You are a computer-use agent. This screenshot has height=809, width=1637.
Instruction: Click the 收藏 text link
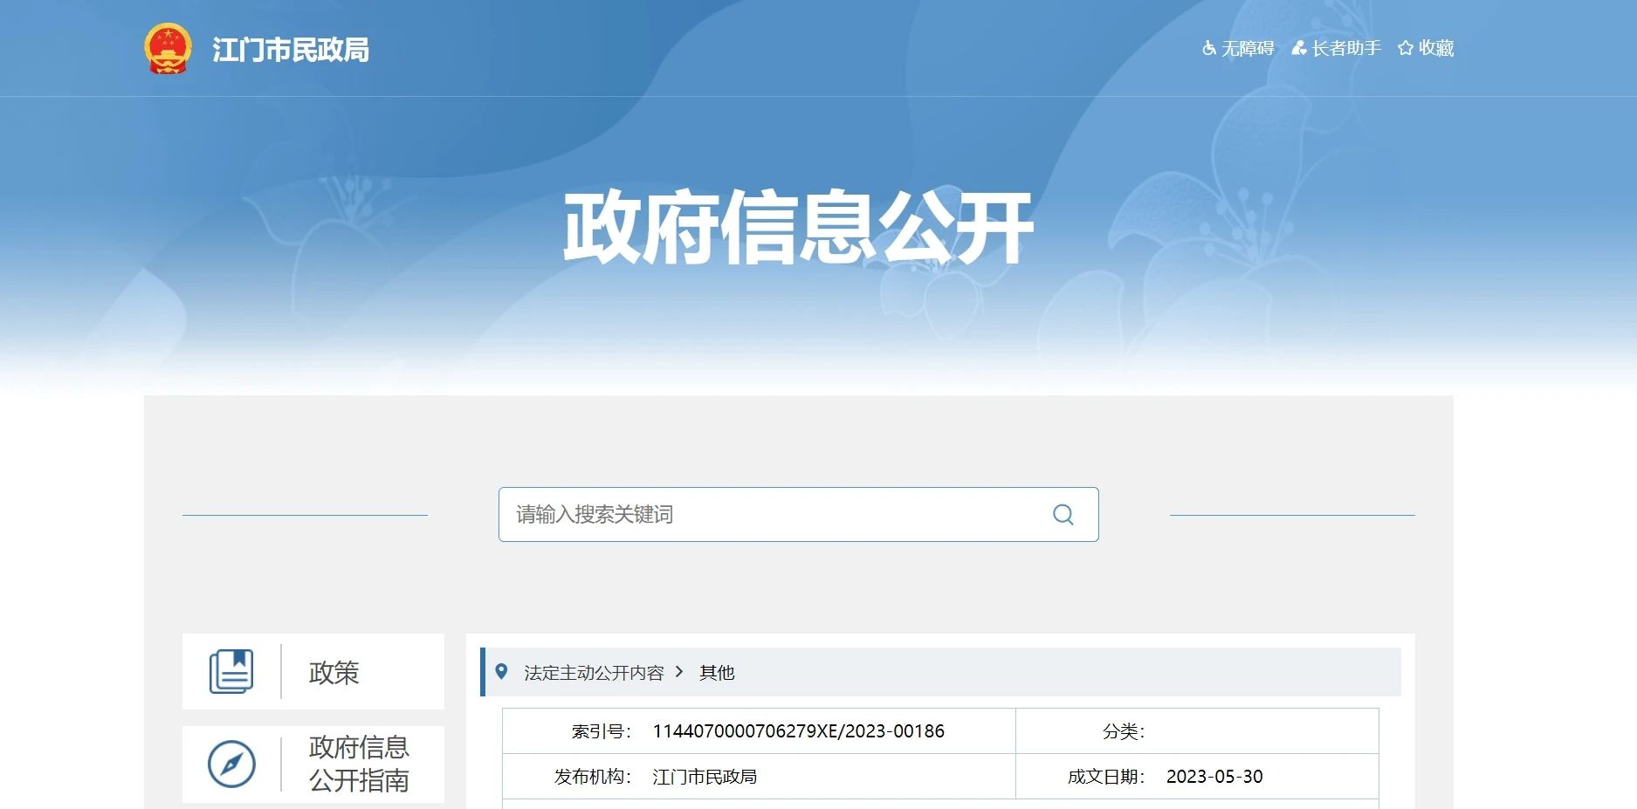coord(1436,48)
